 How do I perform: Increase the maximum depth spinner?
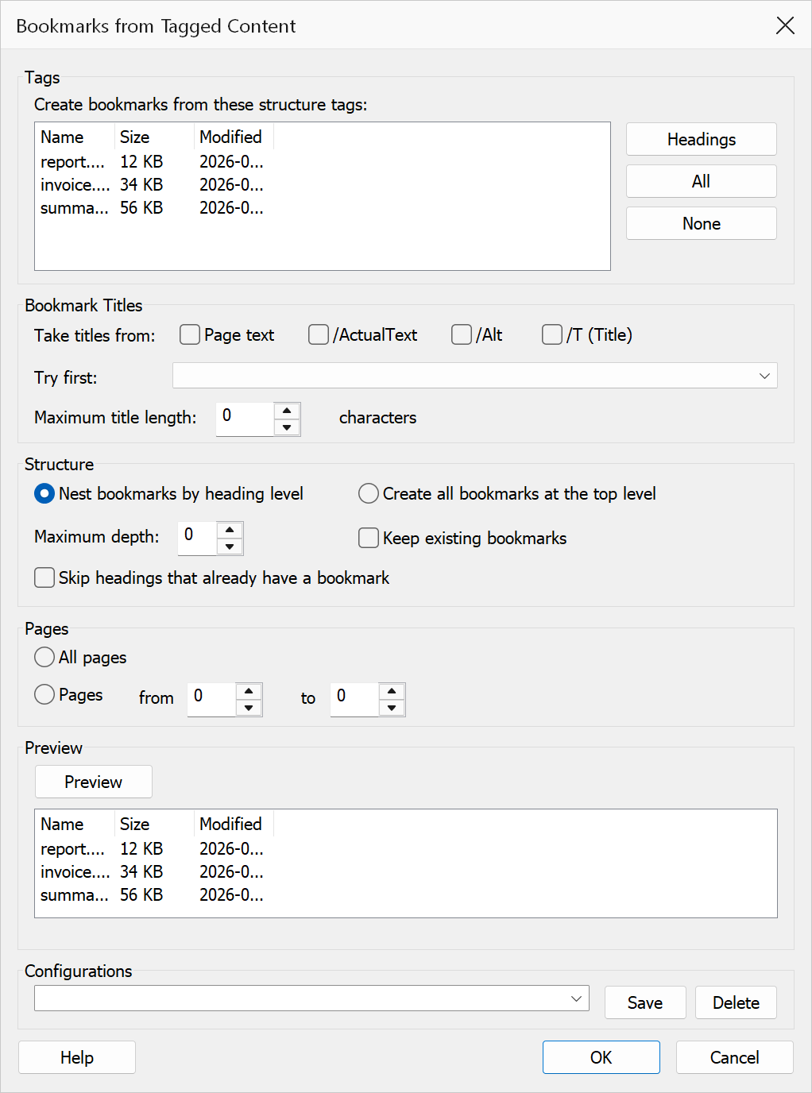click(x=230, y=530)
